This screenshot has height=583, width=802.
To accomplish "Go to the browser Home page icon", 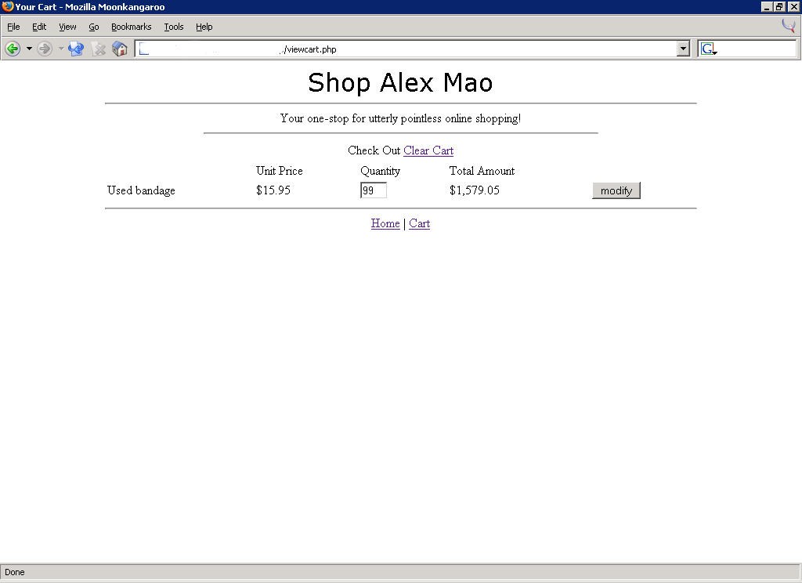I will point(119,49).
